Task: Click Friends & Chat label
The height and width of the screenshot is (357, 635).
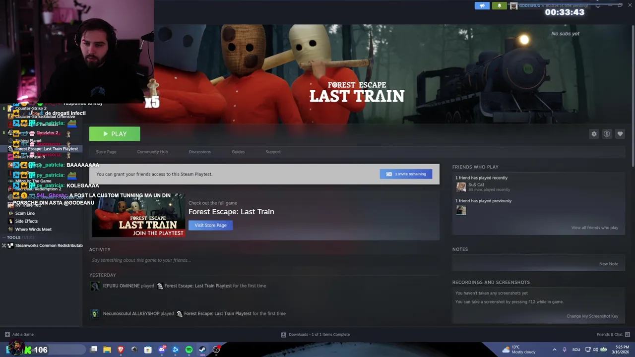Action: (610, 334)
